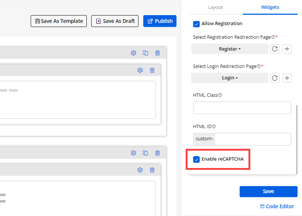The image size is (302, 216).
Task: Expand the Register page dropdown
Action: (x=230, y=49)
